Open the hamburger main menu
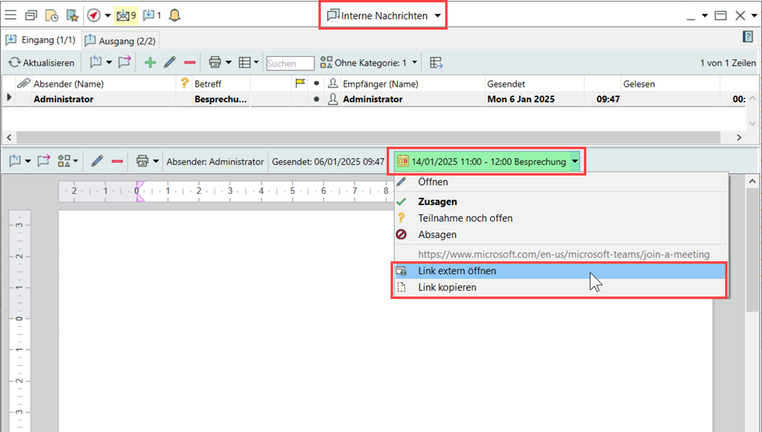This screenshot has height=432, width=762. pos(10,15)
